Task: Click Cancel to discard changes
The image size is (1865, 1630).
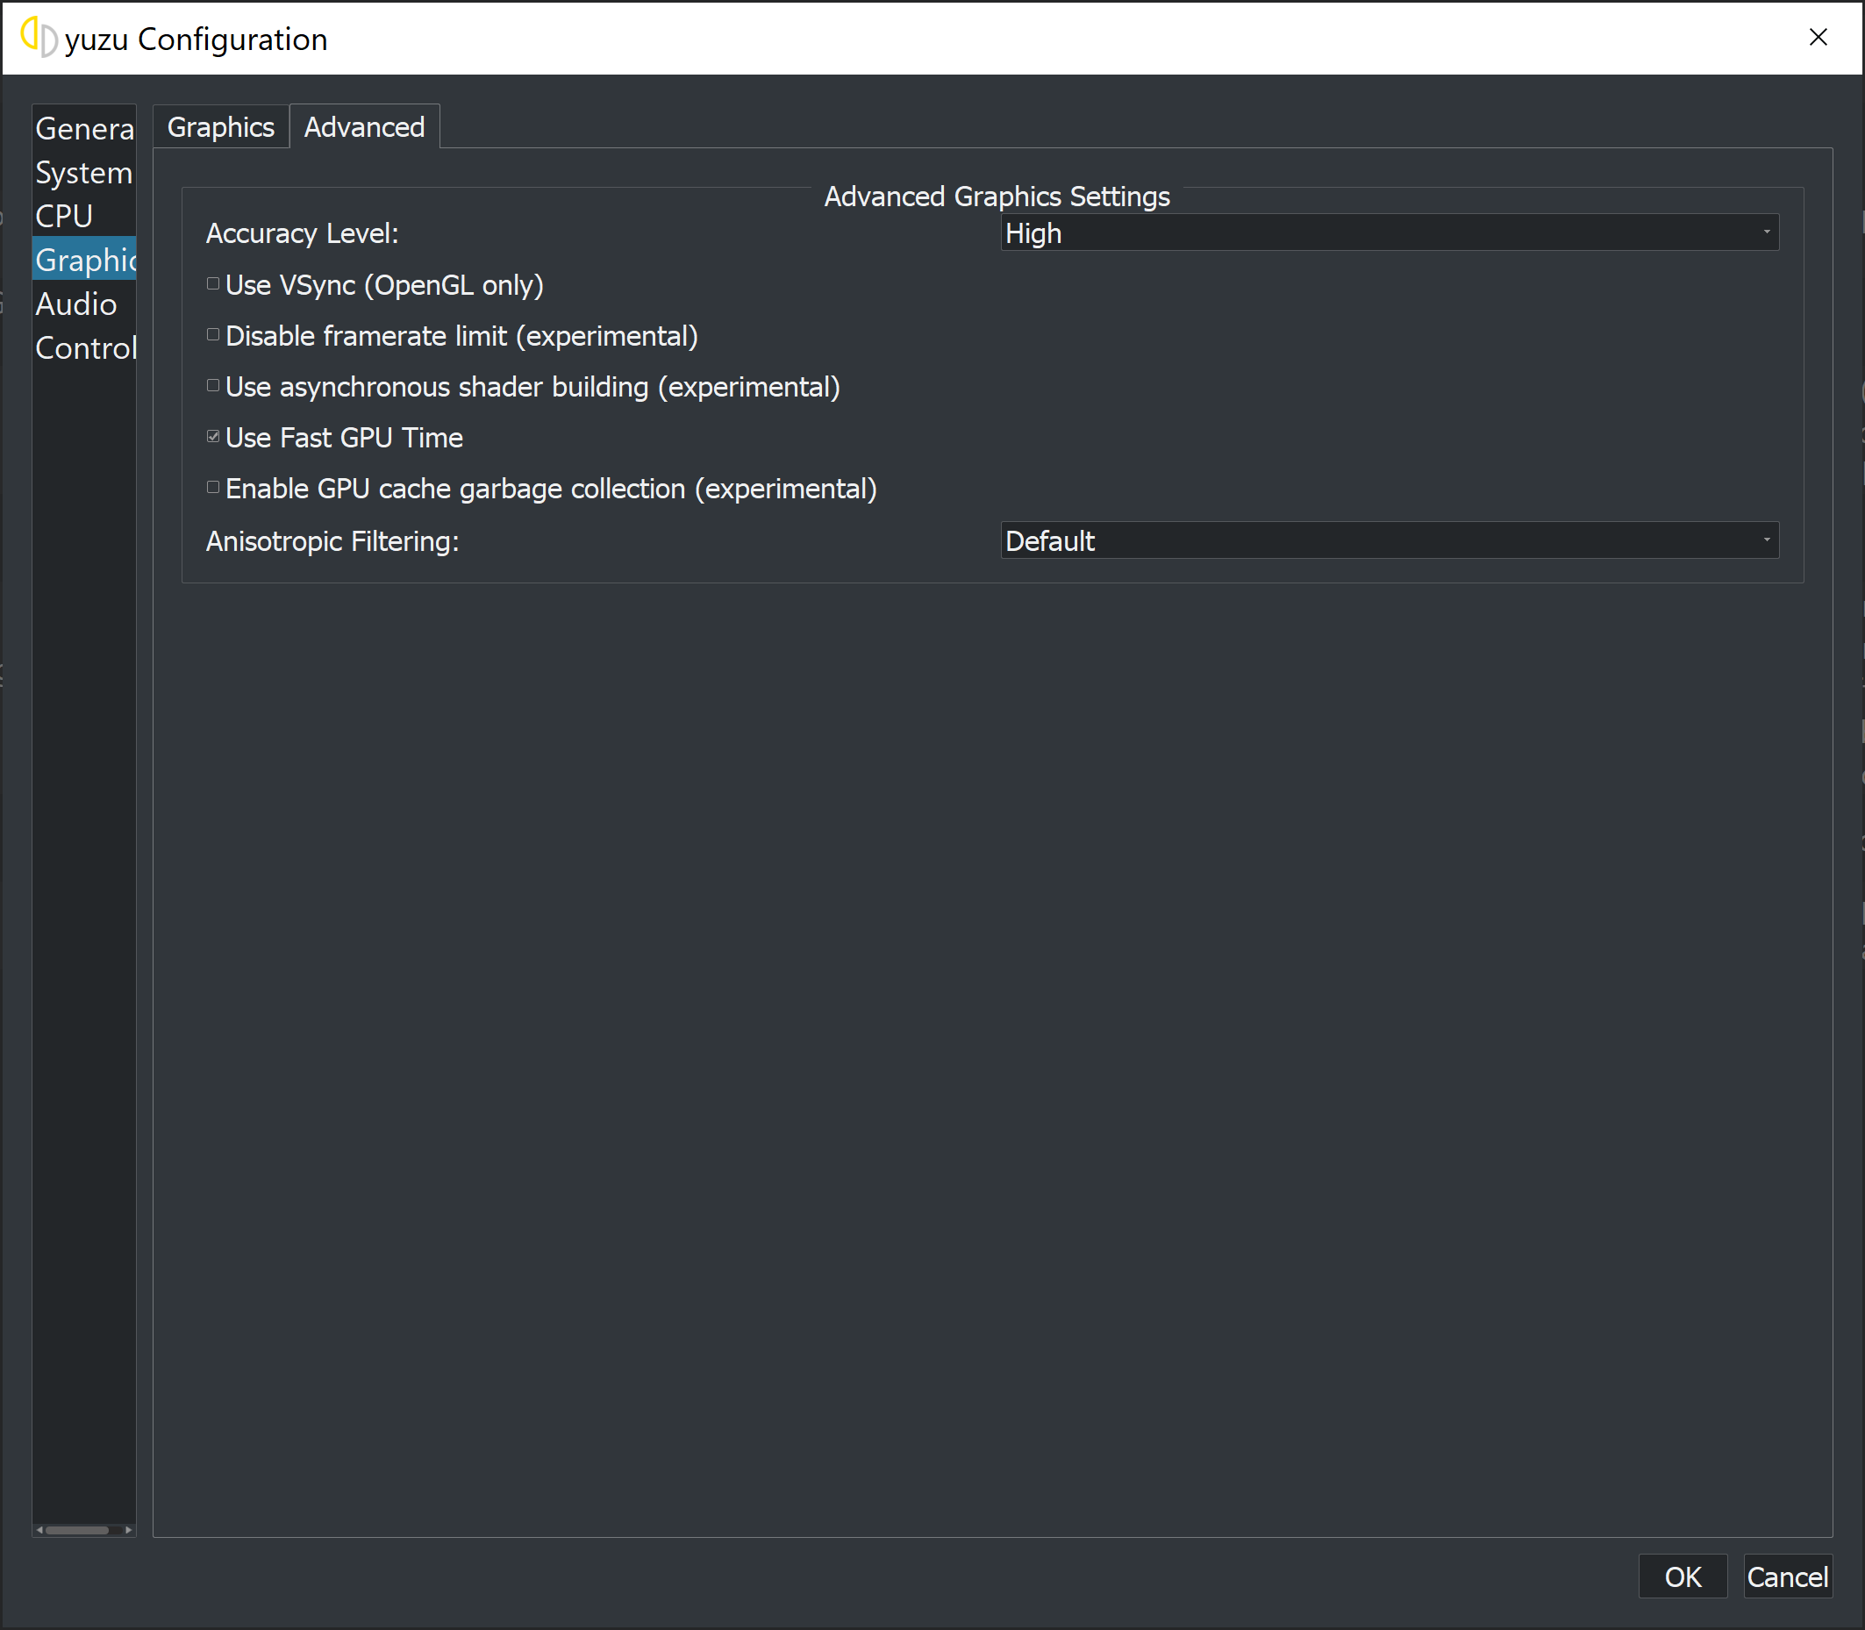Action: 1788,1577
